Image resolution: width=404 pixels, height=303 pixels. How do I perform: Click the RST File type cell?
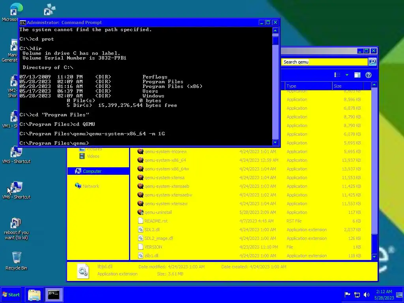(x=294, y=221)
